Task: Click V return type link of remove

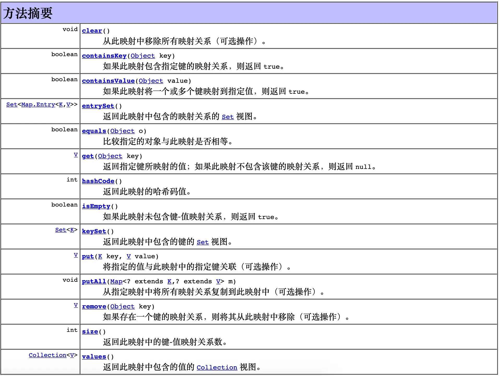Action: 76,305
